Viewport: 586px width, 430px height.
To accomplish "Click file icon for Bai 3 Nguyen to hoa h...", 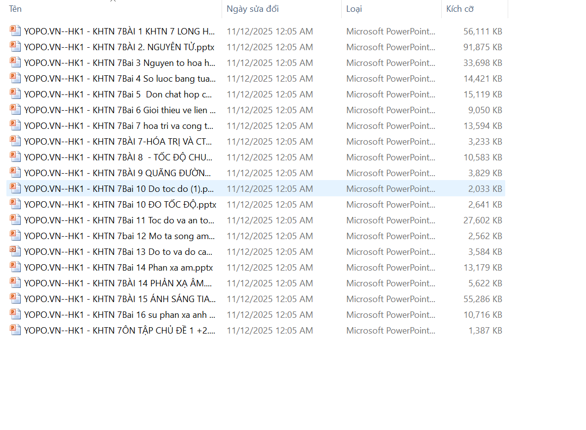I will coord(15,62).
